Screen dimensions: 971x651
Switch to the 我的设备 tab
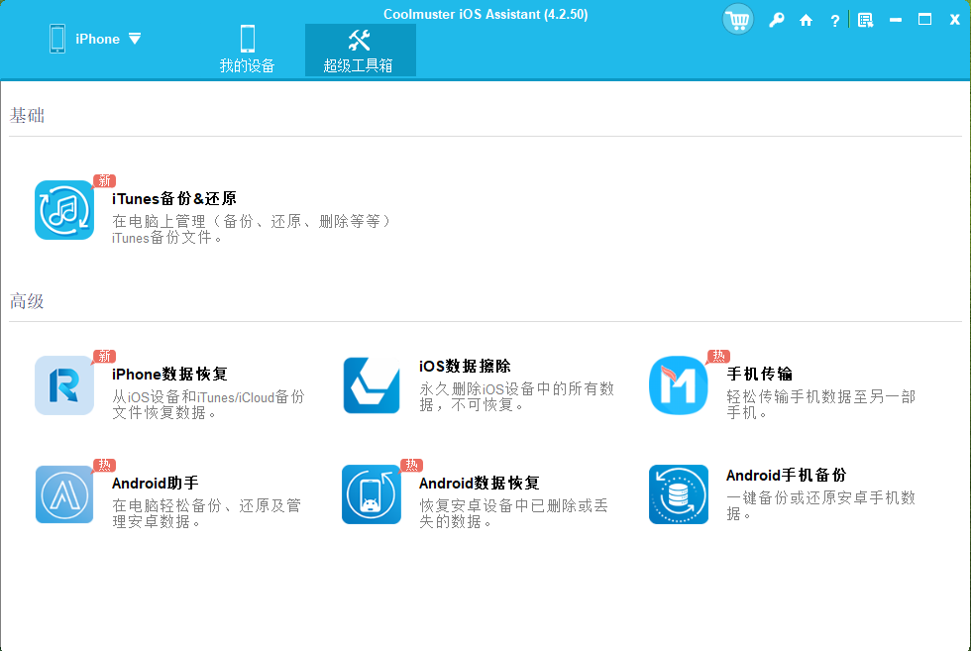pyautogui.click(x=247, y=51)
